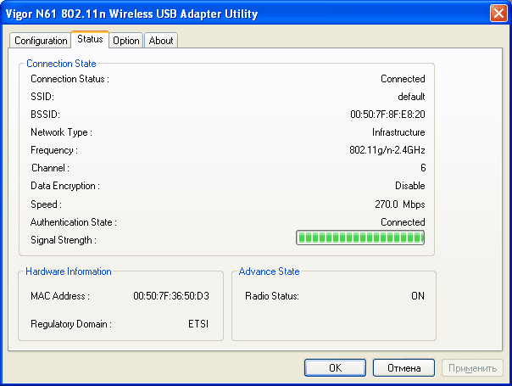Click the 'Radio Status:' label
The width and height of the screenshot is (512, 386).
[x=272, y=296]
